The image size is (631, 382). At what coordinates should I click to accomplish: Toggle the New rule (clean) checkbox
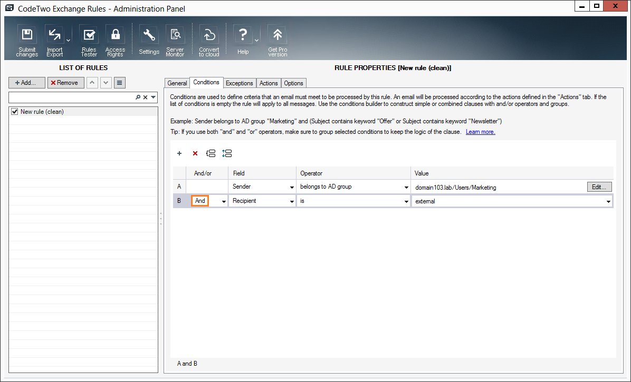(x=15, y=112)
